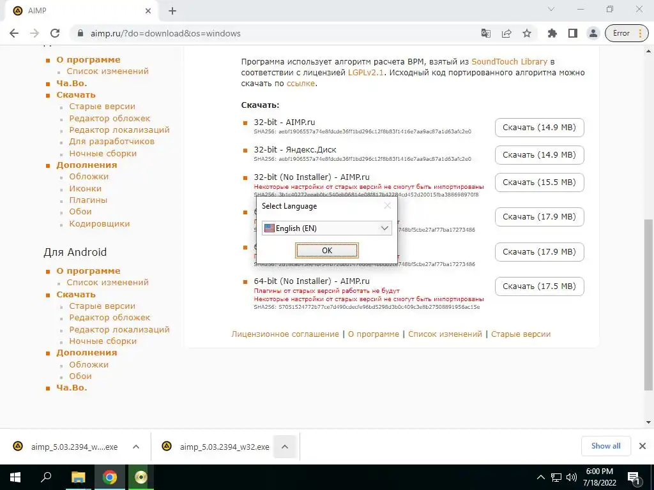The height and width of the screenshot is (490, 654).
Task: Click Chrome icon in taskbar
Action: pos(110,477)
